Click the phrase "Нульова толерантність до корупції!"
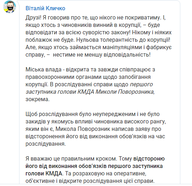 coord(123,40)
